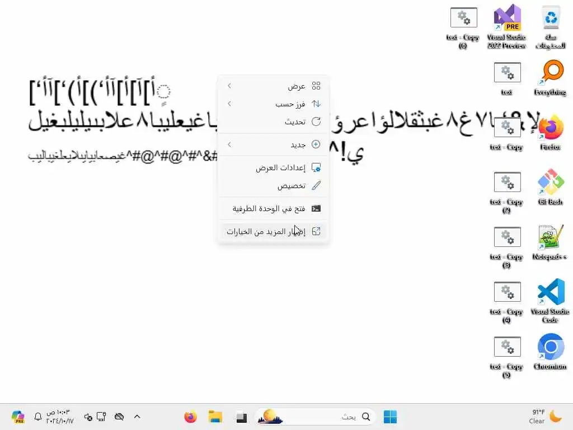Screen dimensions: 573x430
Task: Open the Recycle Bin desktop icon
Action: coord(551,26)
